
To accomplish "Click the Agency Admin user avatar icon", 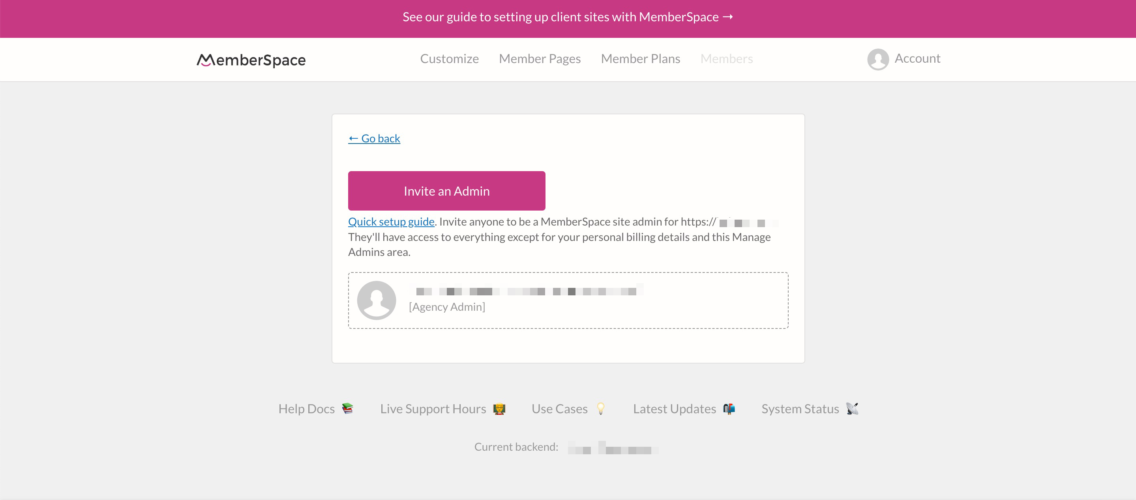I will (x=377, y=299).
